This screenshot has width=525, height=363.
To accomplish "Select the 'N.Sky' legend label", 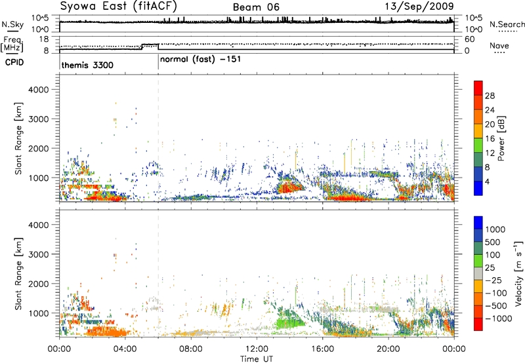I will coord(12,24).
